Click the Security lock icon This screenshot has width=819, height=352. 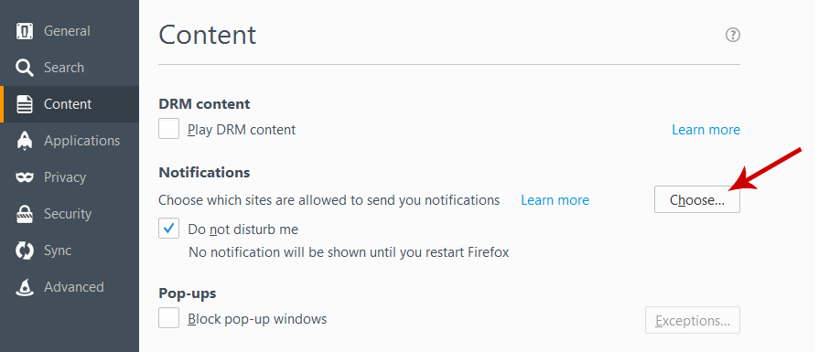tap(25, 214)
